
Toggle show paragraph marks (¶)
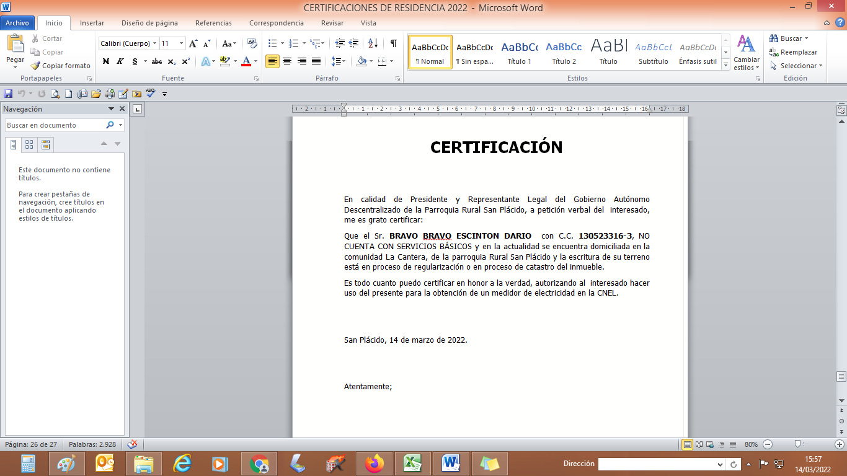[x=393, y=43]
